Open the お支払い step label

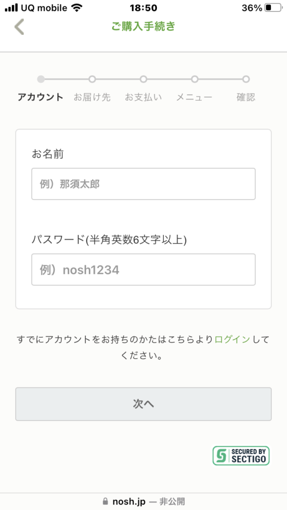click(143, 97)
